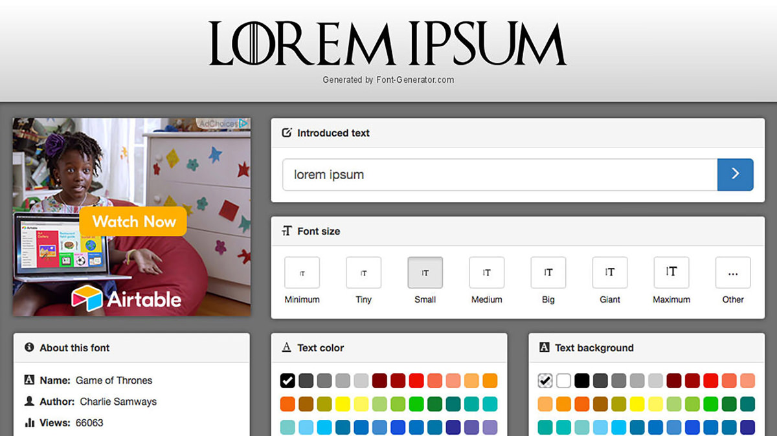777x436 pixels.
Task: Click the views count 66063
Action: pyautogui.click(x=88, y=422)
